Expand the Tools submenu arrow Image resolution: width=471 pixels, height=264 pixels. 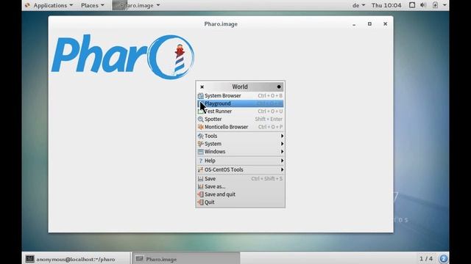click(x=282, y=136)
